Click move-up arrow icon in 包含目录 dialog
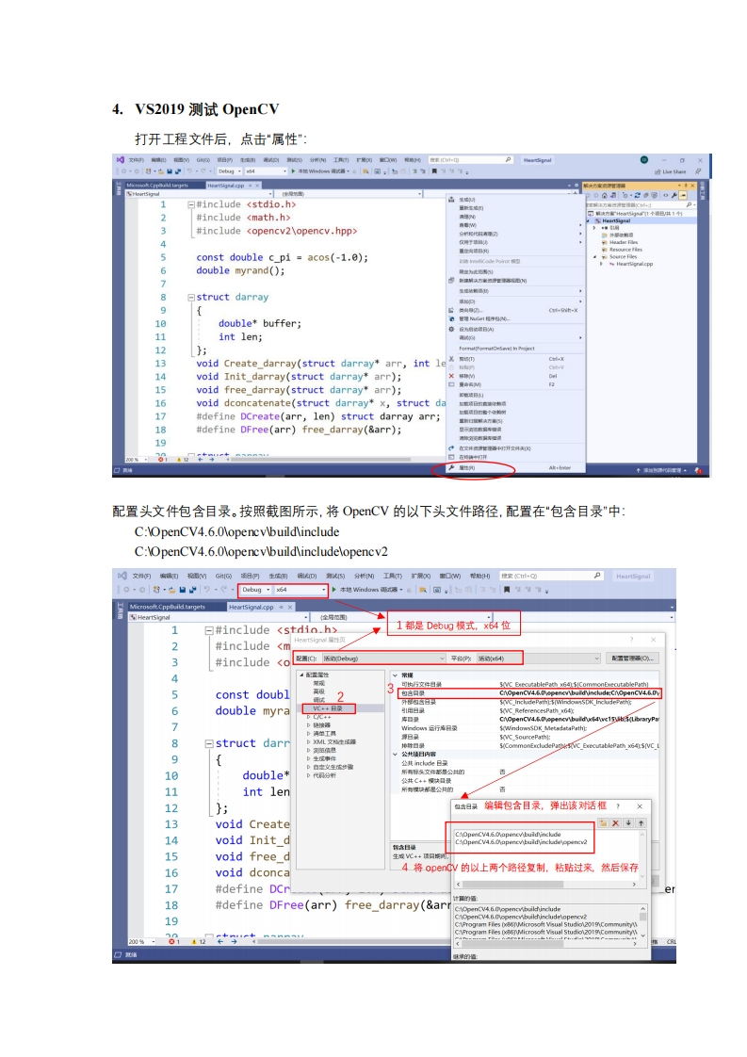 coord(641,822)
